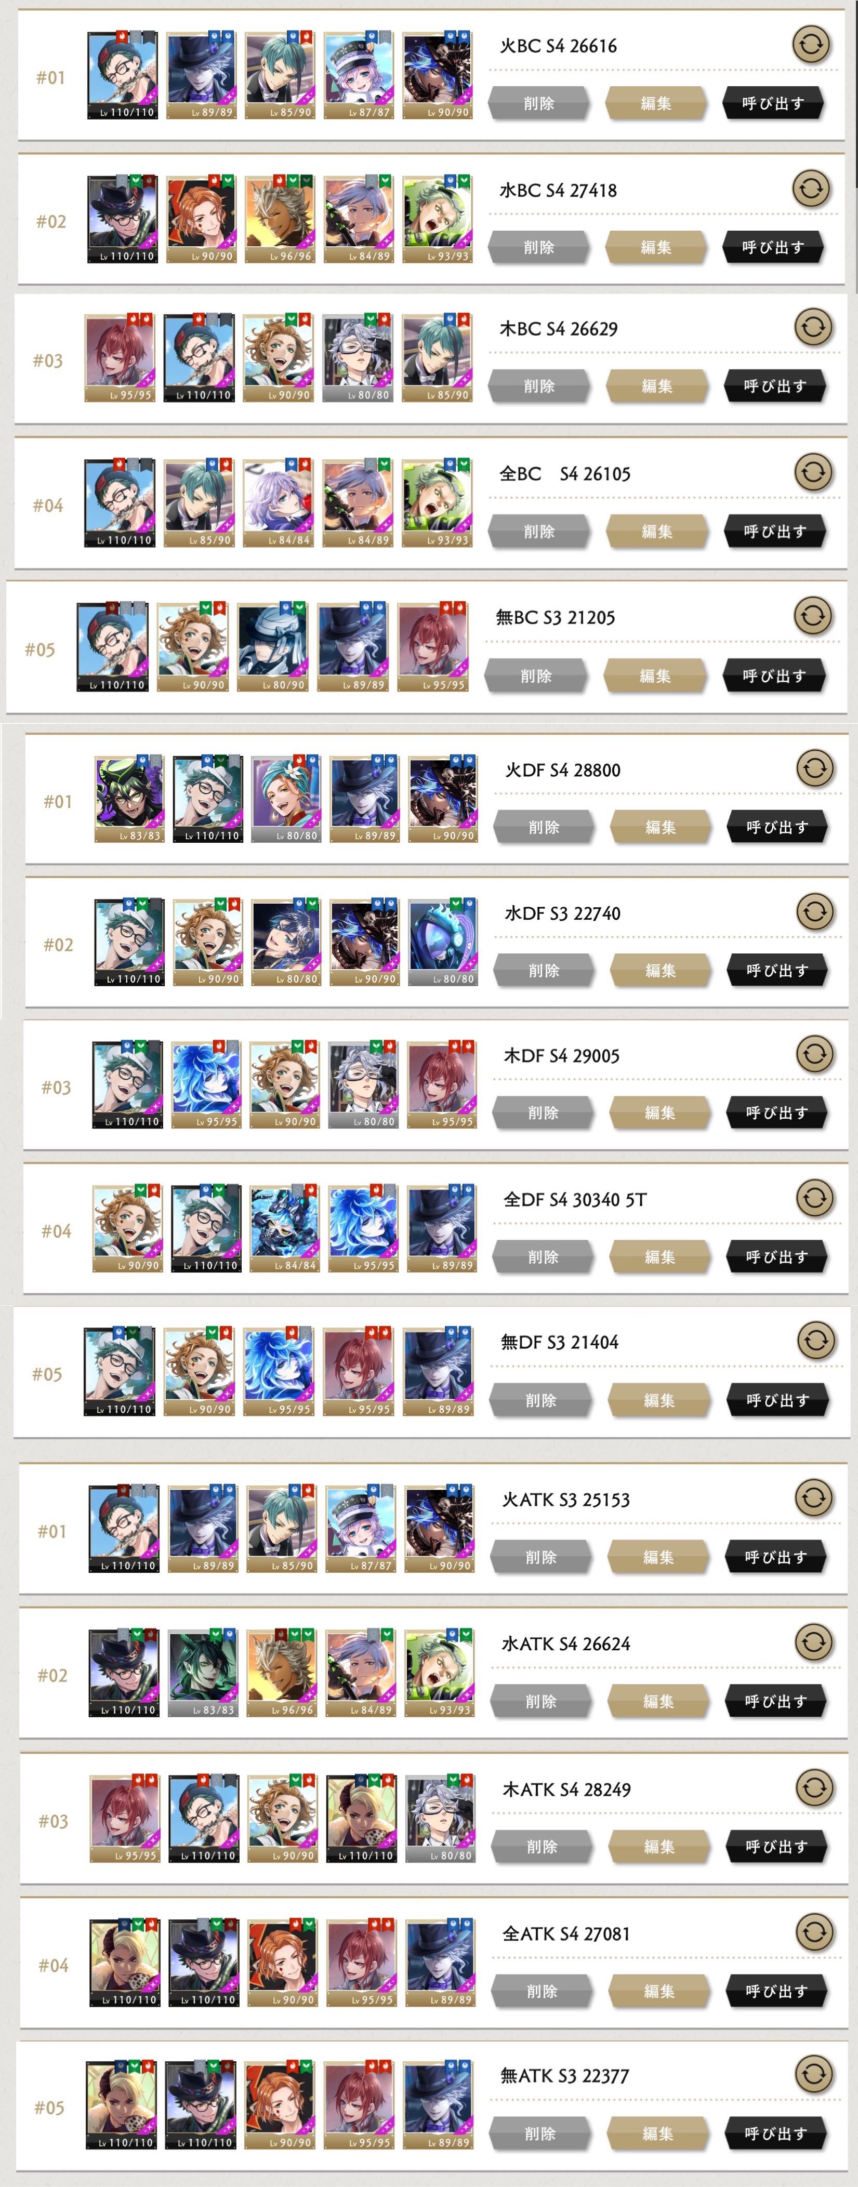Click the refresh icon beside 水BC S4 27418
This screenshot has width=858, height=2187.
point(810,189)
